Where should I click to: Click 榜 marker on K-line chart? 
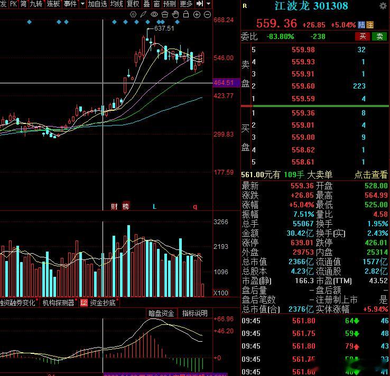click(x=126, y=206)
